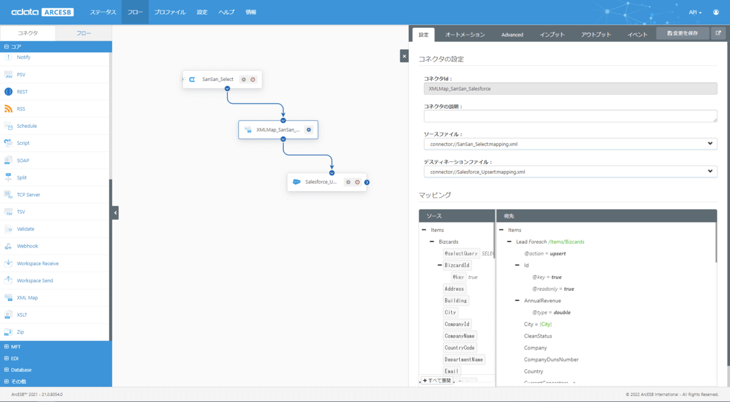Select destination CompanyDunsNumber element

[551, 359]
